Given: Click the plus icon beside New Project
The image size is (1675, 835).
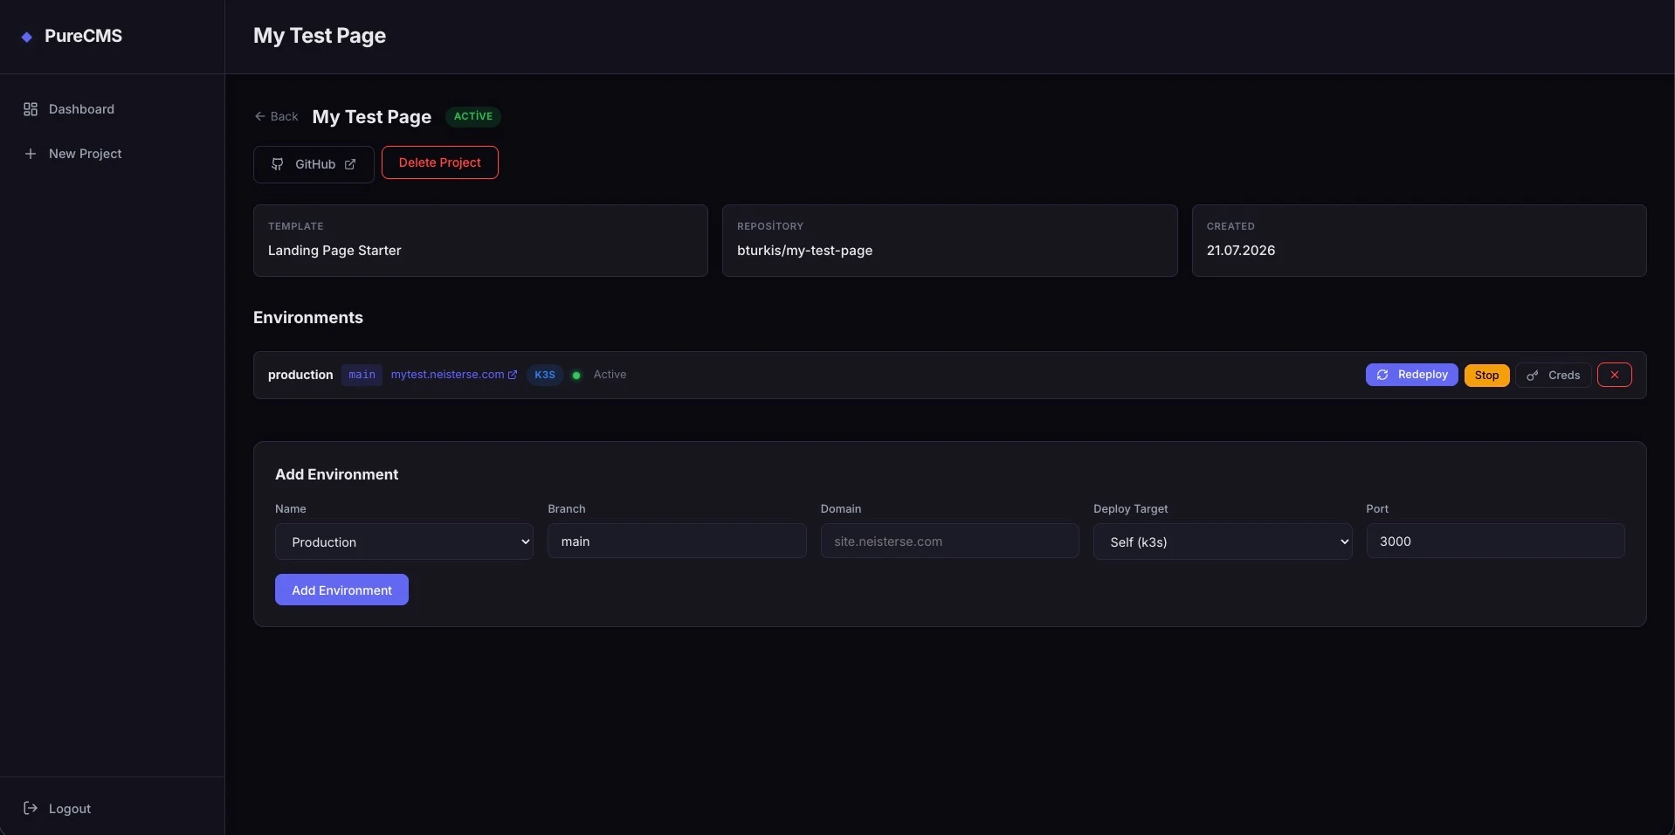Looking at the screenshot, I should click(x=31, y=154).
